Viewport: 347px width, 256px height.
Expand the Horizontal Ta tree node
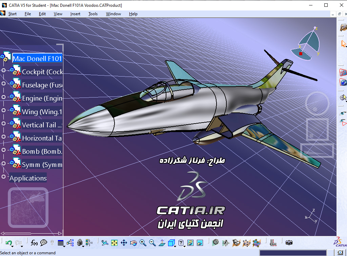point(3,136)
